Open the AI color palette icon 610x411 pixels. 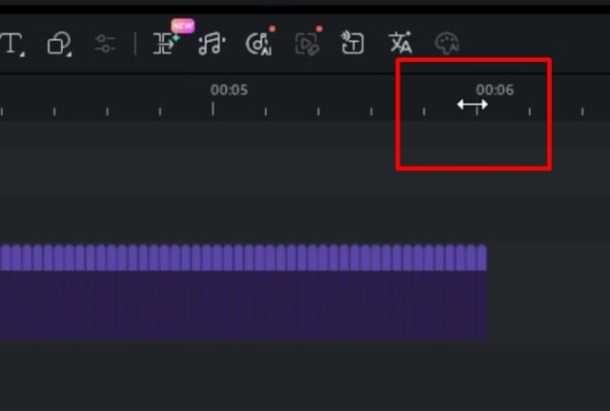point(447,44)
